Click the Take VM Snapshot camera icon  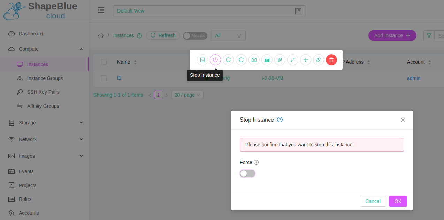254,60
